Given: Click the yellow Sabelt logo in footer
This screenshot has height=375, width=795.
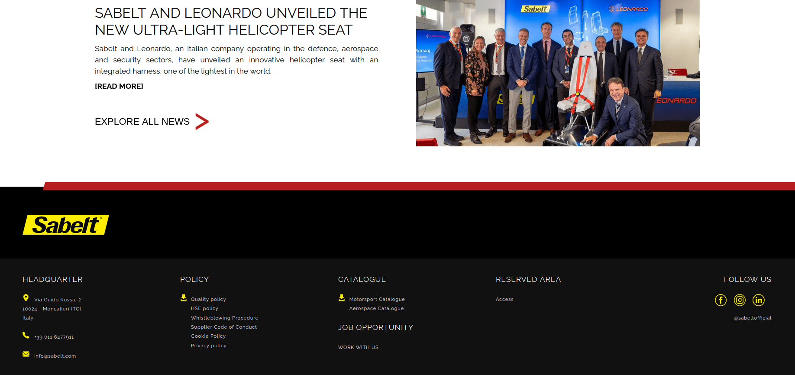Looking at the screenshot, I should [x=66, y=225].
